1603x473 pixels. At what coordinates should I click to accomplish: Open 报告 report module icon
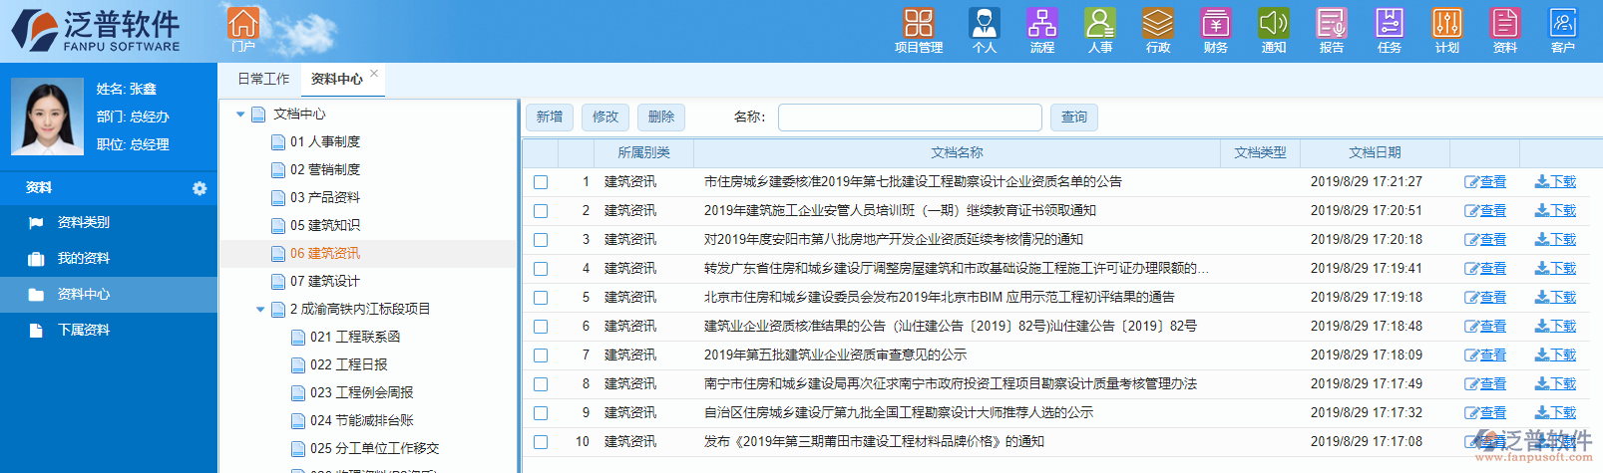[x=1332, y=30]
